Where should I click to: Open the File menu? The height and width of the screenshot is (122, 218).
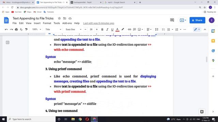click(x=15, y=23)
